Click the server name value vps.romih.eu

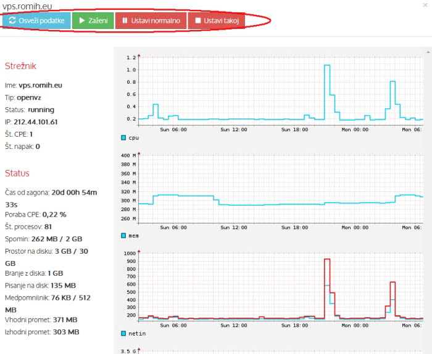pos(40,85)
